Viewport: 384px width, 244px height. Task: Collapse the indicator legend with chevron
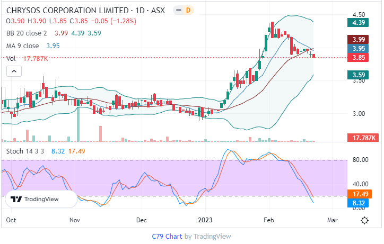[x=14, y=71]
